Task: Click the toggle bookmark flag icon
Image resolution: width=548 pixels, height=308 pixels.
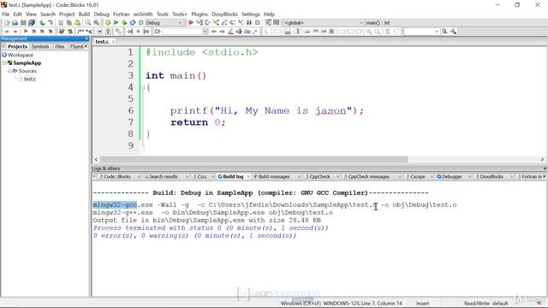Action: click(x=25, y=32)
